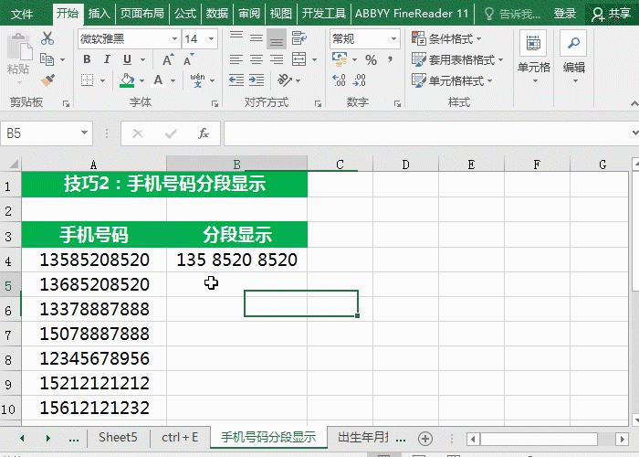Screen dimensions: 639x457
Task: Switch to the 插入 ribbon tab
Action: 100,14
